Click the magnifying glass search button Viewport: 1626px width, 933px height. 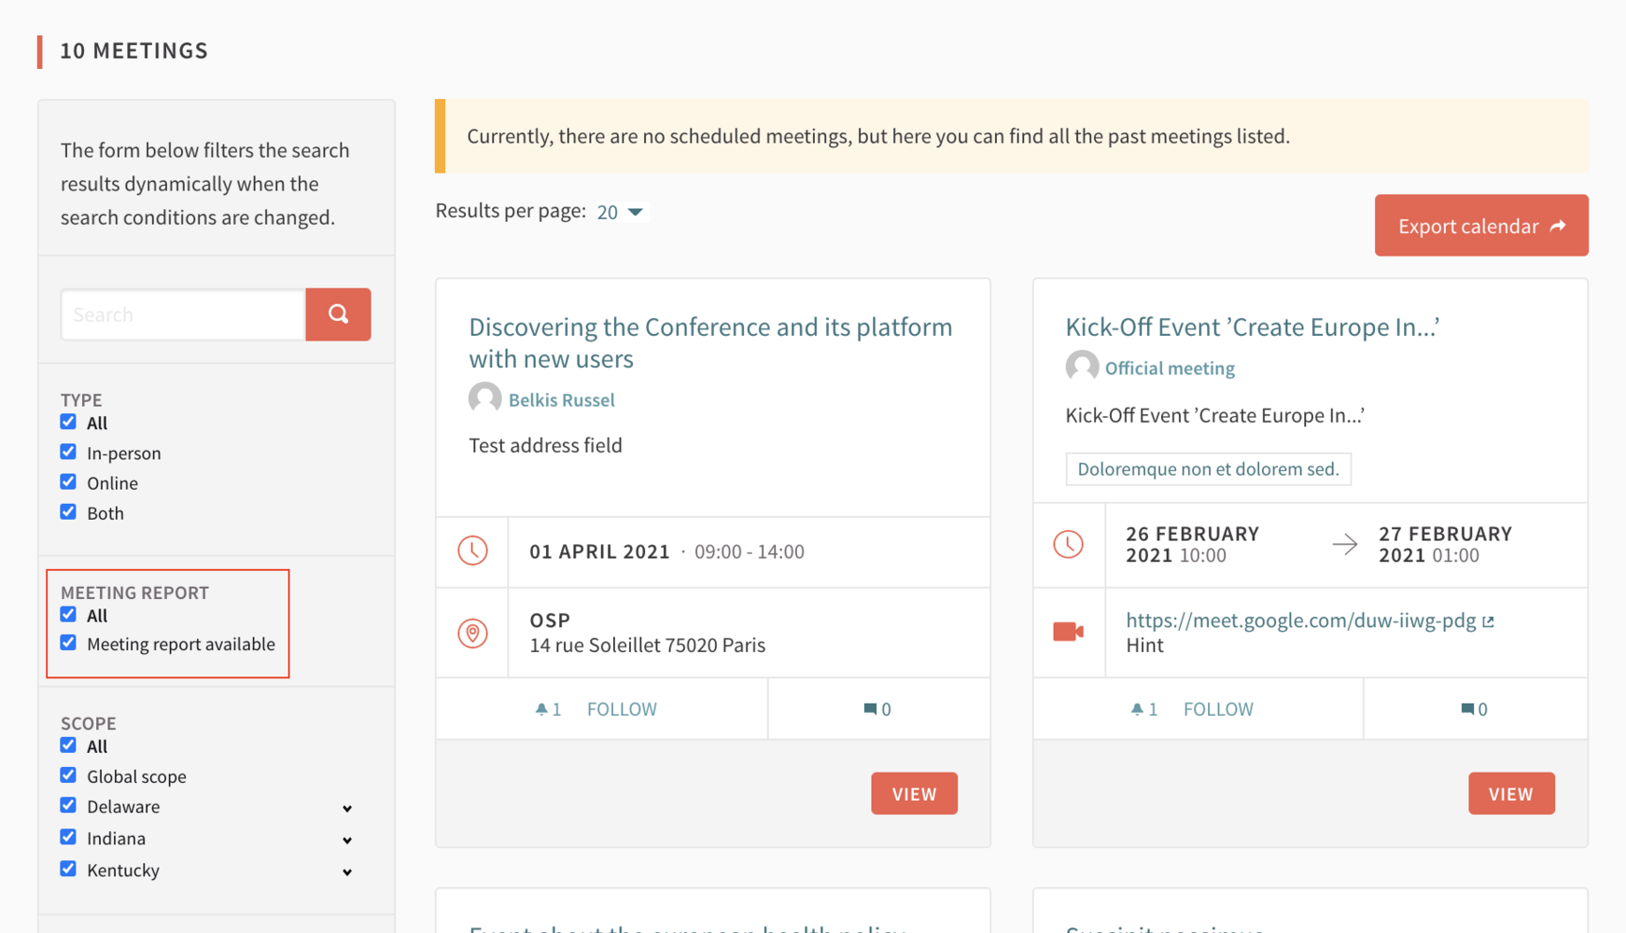(338, 314)
